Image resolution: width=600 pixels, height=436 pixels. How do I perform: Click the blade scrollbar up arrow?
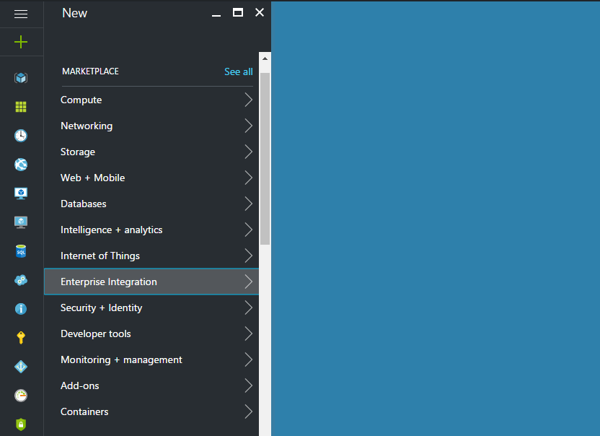265,58
